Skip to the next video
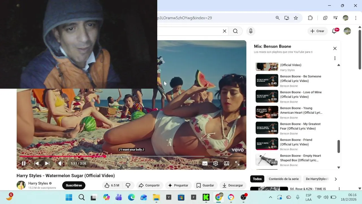Screen dimensions: 362x204 pos(47,163)
